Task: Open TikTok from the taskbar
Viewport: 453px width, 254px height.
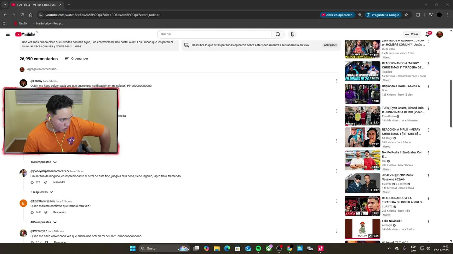Action: [320, 248]
